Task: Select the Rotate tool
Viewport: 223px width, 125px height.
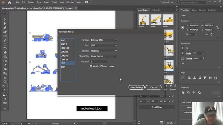Action: [x=5, y=48]
